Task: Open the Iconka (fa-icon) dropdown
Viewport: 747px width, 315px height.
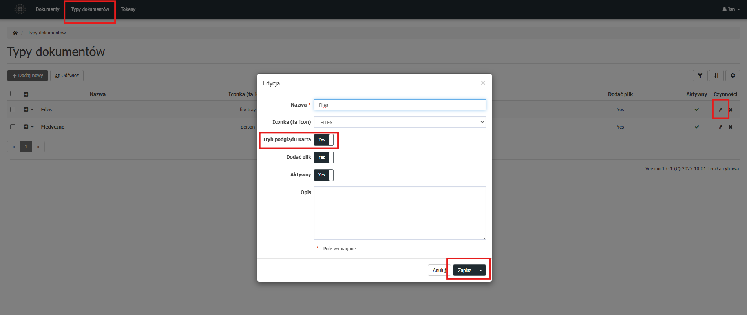Action: pyautogui.click(x=400, y=122)
